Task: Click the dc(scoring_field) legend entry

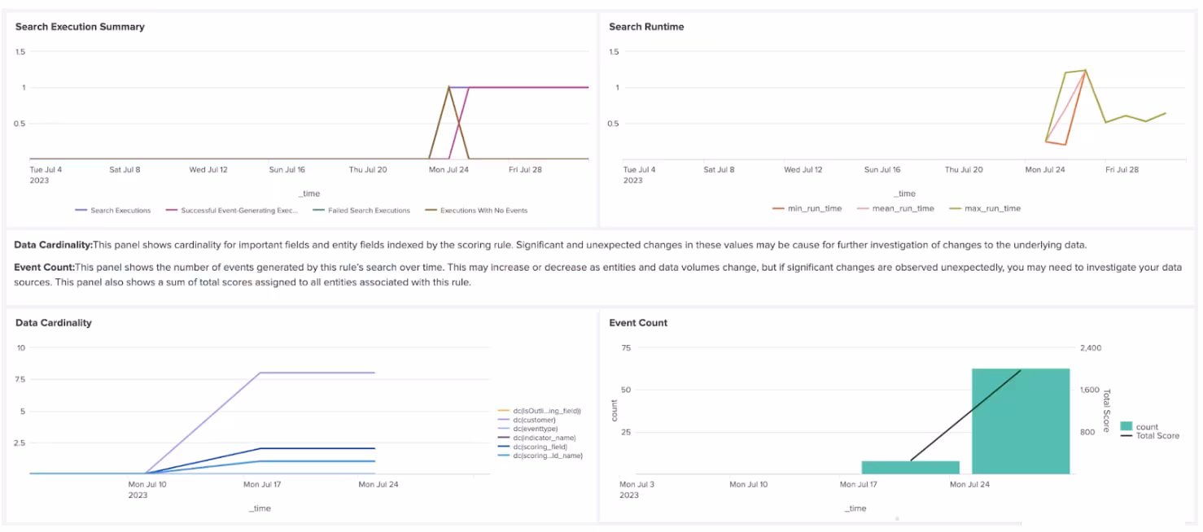Action: click(542, 447)
